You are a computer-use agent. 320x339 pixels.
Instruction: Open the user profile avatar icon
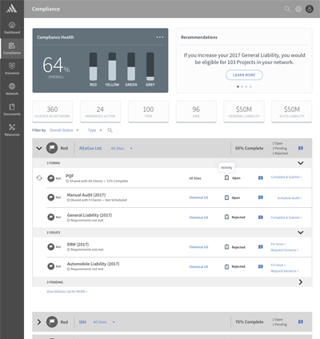pyautogui.click(x=310, y=9)
